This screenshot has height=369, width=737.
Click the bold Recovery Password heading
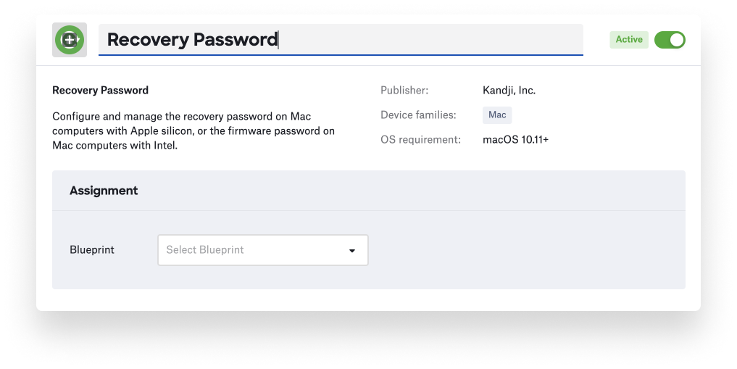100,91
